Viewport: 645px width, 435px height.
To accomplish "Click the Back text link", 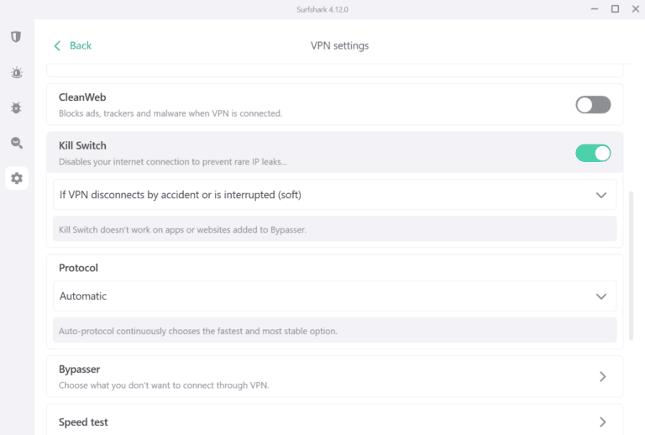I will point(81,45).
